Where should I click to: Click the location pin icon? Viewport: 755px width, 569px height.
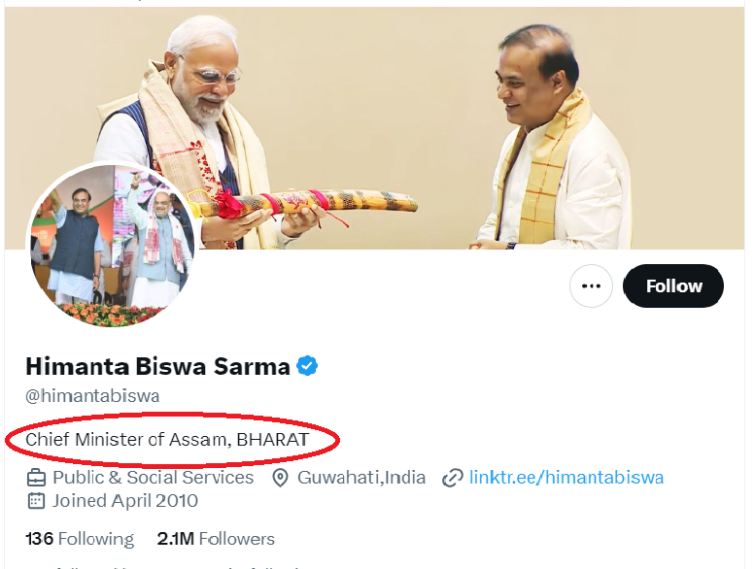[x=281, y=478]
